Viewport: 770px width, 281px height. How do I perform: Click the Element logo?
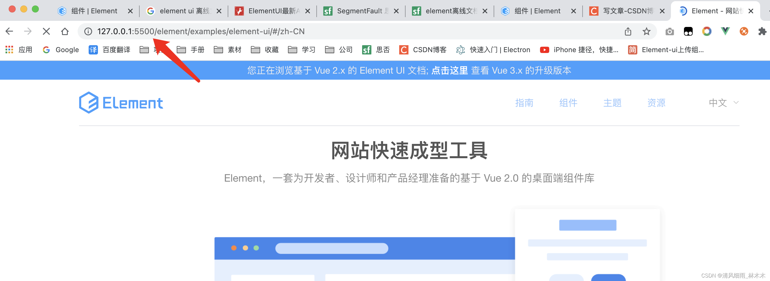pyautogui.click(x=121, y=103)
